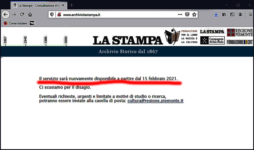Open the home page icon
Image resolution: width=254 pixels, height=150 pixels.
point(30,15)
